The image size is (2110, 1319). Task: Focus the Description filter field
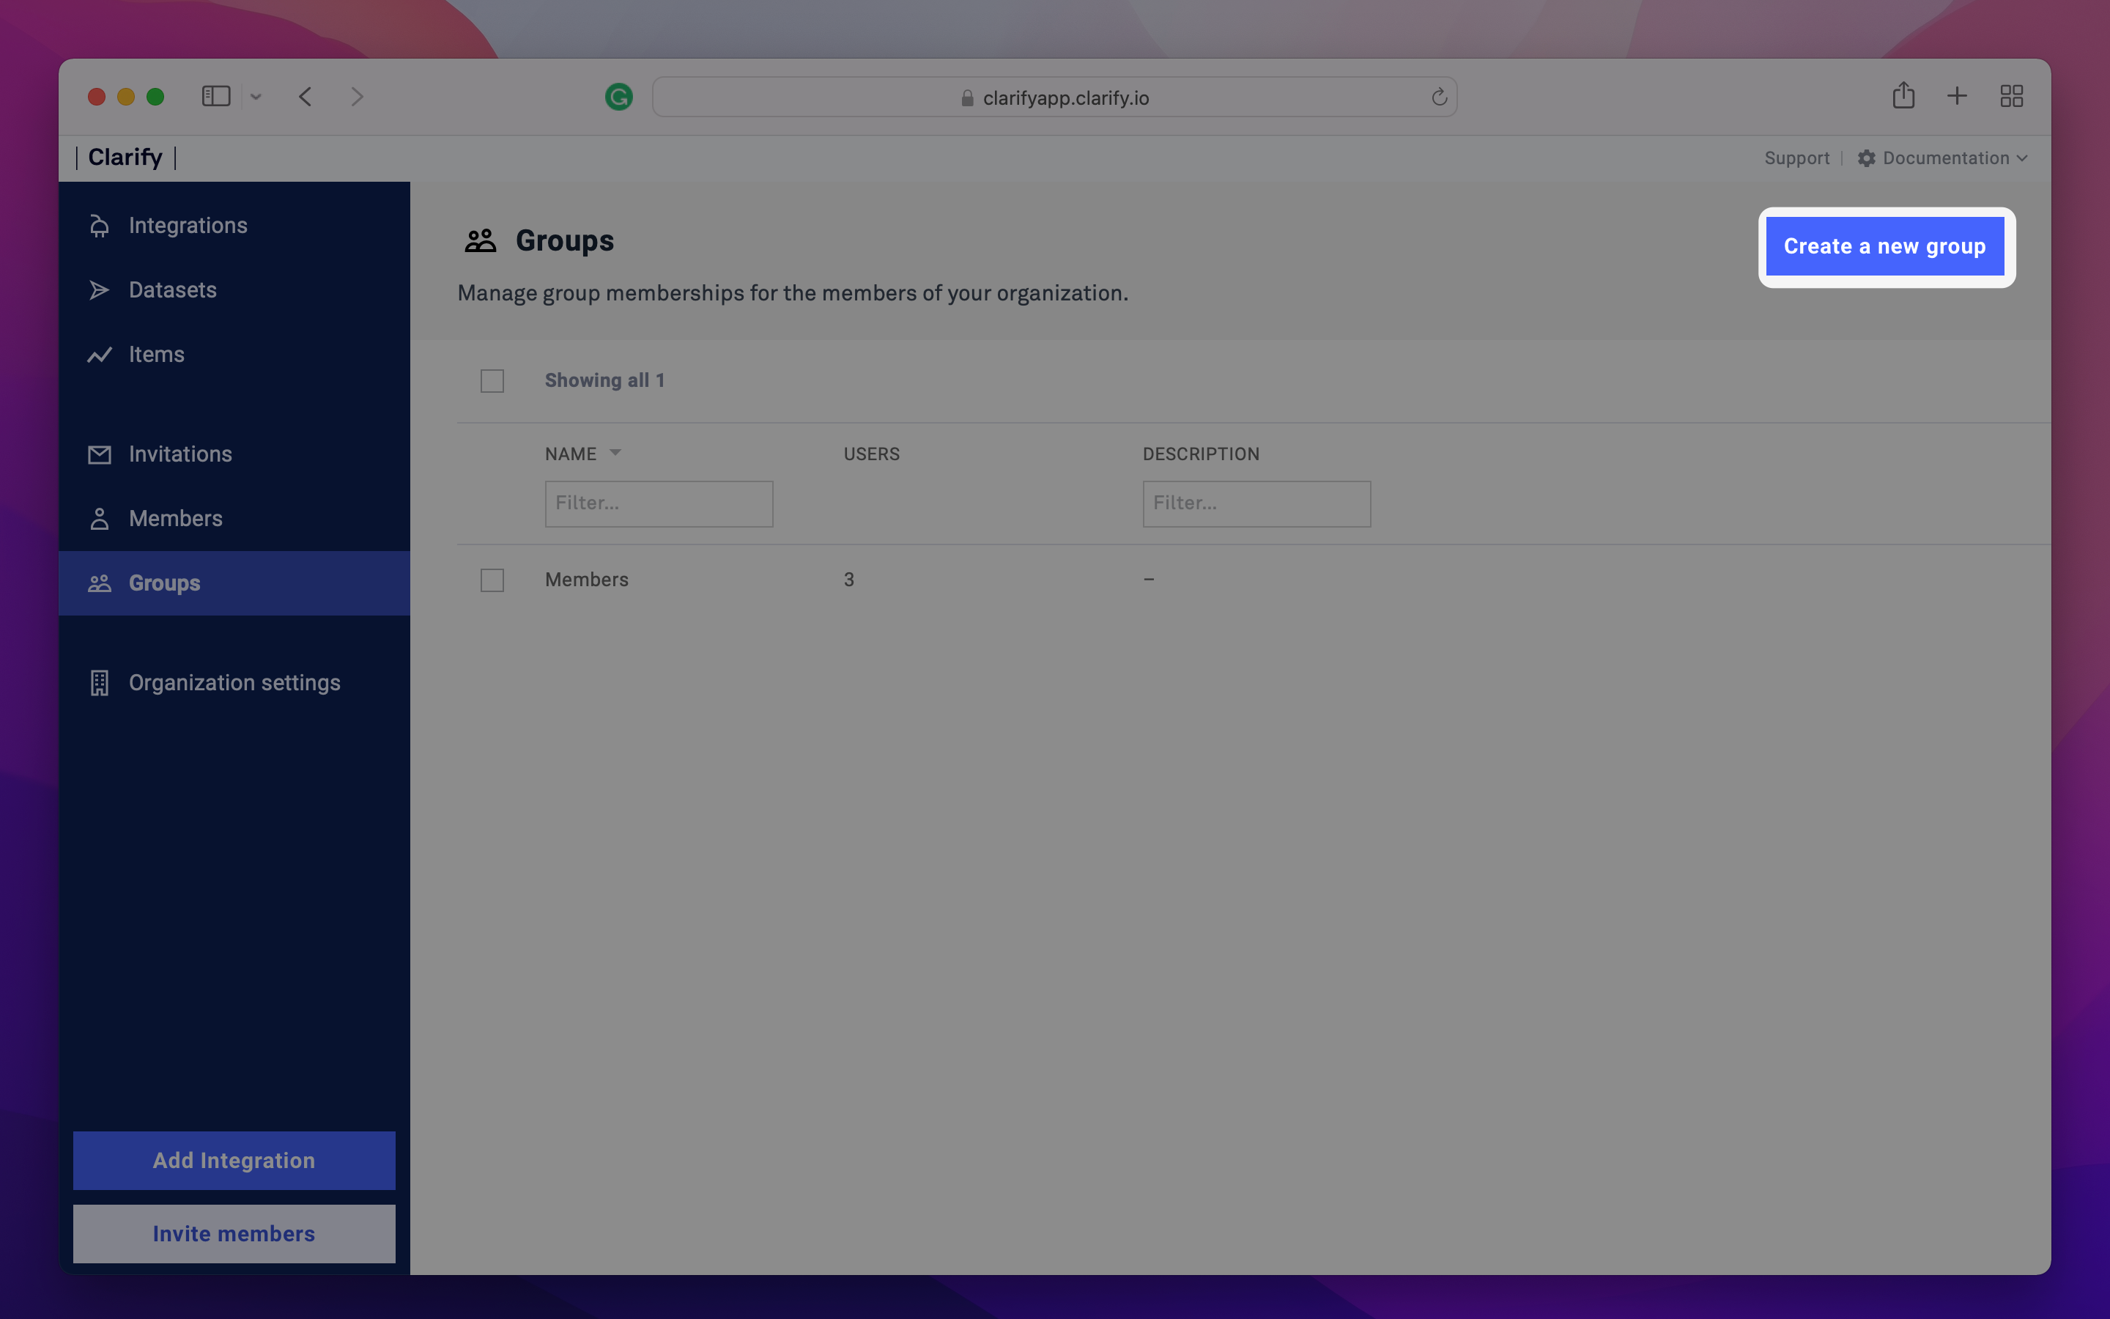click(1256, 503)
